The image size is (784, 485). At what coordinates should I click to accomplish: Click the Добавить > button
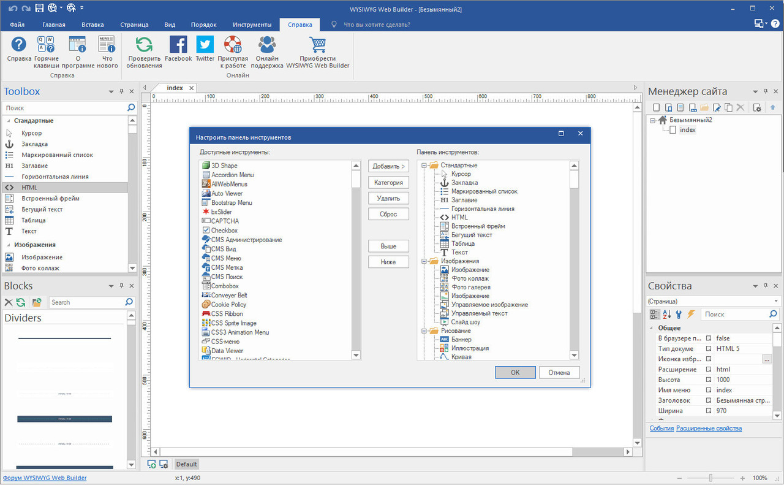pyautogui.click(x=388, y=166)
